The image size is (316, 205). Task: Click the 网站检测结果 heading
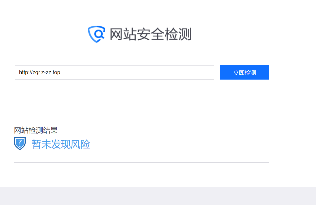tap(36, 130)
